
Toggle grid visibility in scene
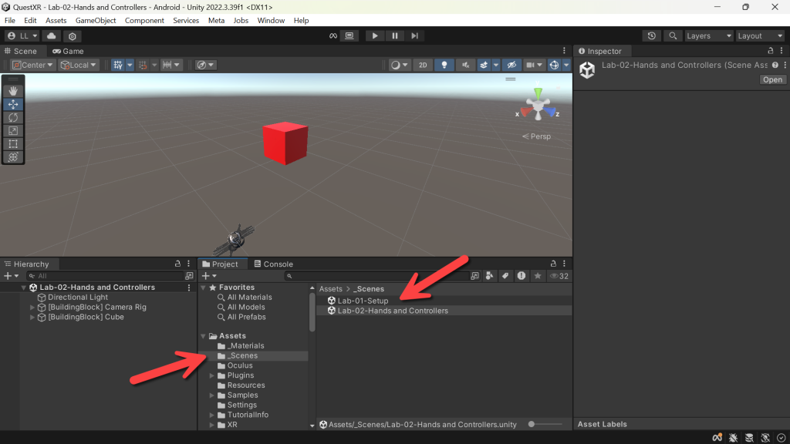tap(117, 65)
